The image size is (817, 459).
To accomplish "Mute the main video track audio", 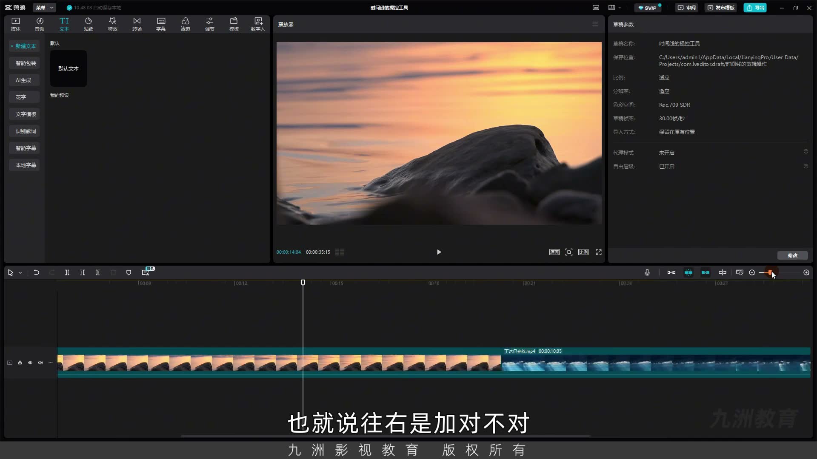I will tap(40, 363).
